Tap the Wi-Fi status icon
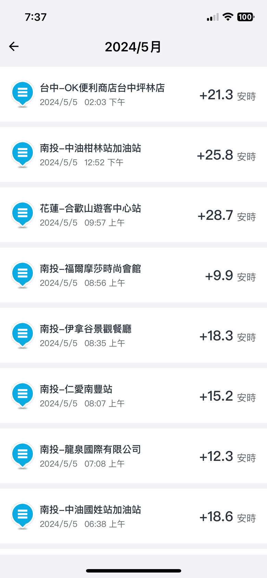 click(x=228, y=17)
